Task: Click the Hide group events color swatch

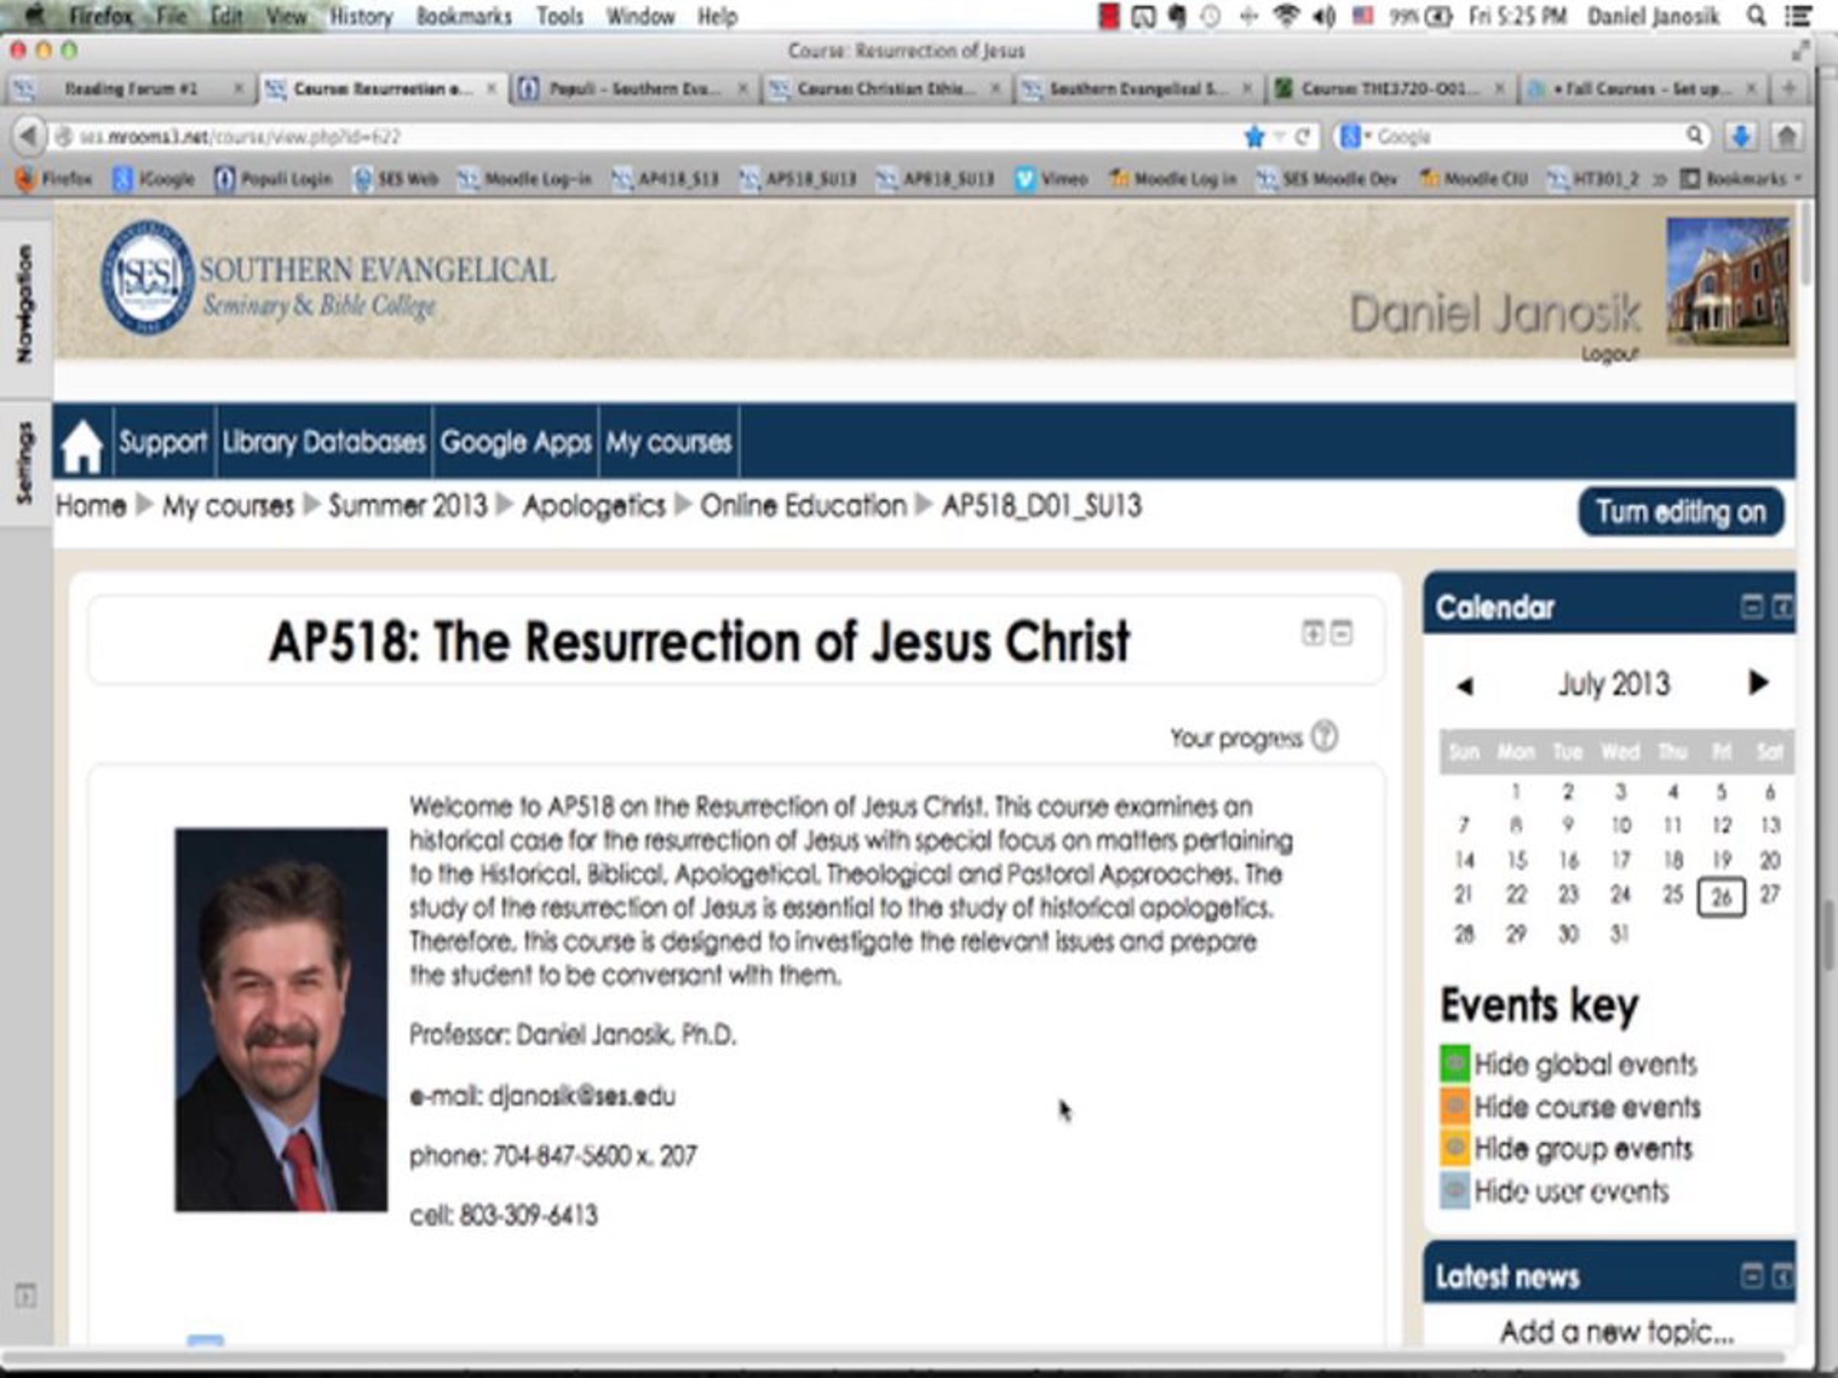Action: (x=1455, y=1148)
